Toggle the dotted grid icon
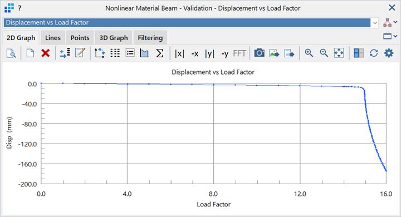 pyautogui.click(x=115, y=53)
